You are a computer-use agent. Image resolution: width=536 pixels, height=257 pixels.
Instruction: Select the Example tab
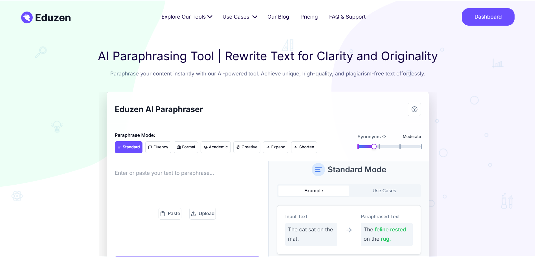[314, 191]
